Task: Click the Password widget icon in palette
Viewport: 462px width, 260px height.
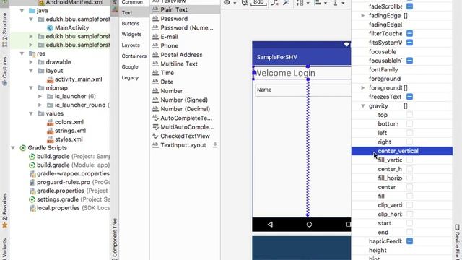Action: [155, 19]
